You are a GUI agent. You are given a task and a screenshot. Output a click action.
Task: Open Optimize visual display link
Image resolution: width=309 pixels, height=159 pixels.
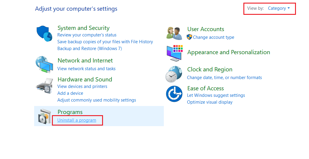[210, 102]
